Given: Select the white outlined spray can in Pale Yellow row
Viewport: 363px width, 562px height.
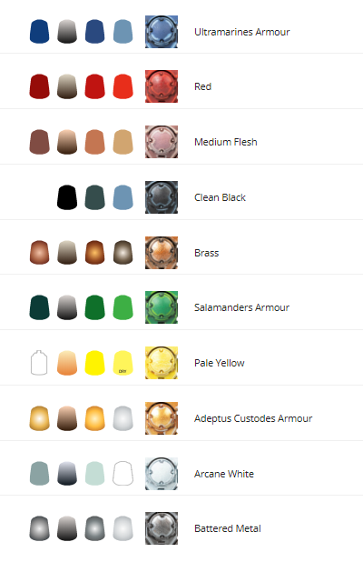Looking at the screenshot, I should pyautogui.click(x=39, y=363).
